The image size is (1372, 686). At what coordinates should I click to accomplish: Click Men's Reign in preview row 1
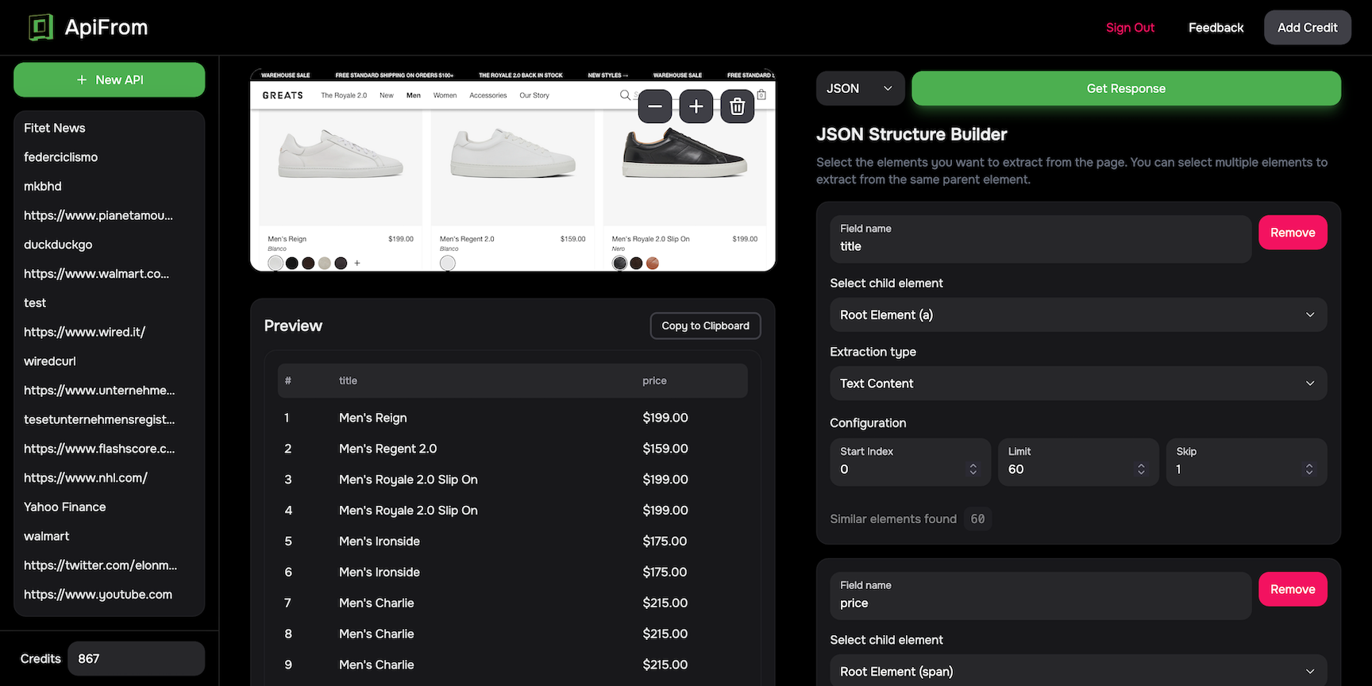tap(373, 418)
